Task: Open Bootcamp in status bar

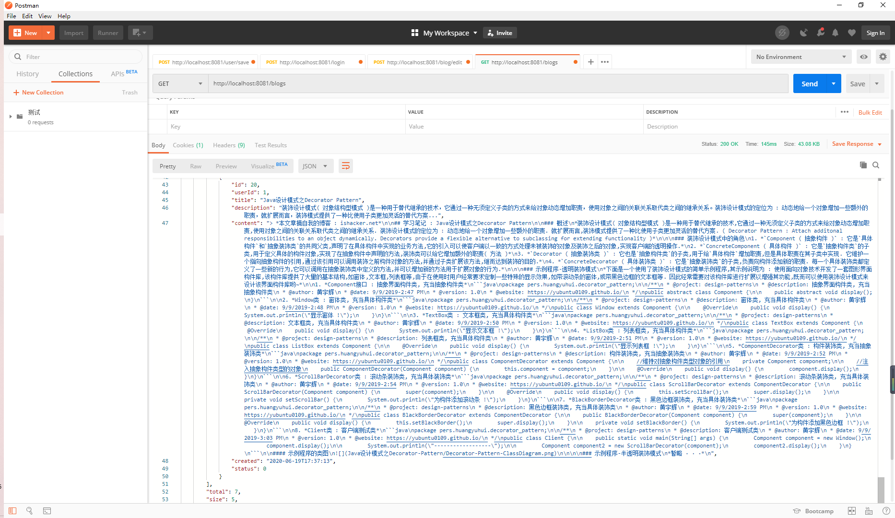Action: [x=813, y=511]
